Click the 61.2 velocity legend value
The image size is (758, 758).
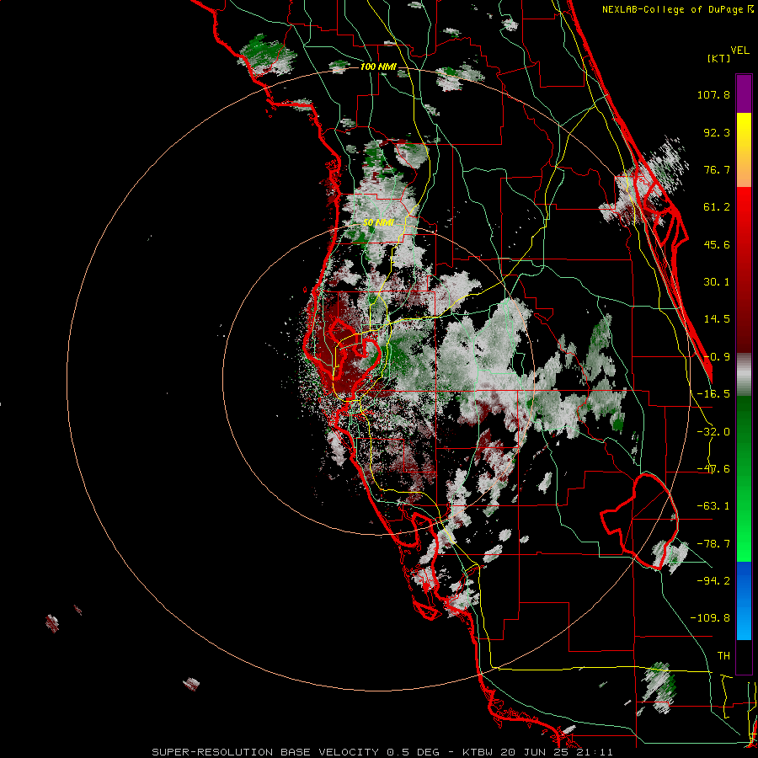tap(717, 207)
